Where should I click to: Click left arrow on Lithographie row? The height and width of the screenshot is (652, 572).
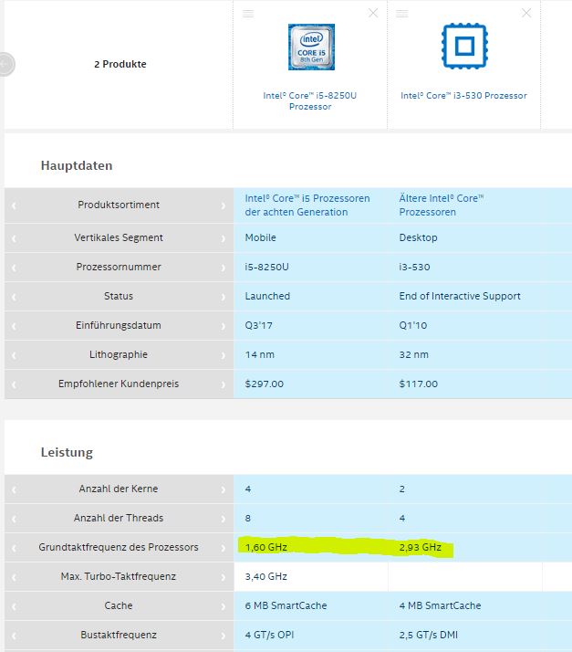14,355
